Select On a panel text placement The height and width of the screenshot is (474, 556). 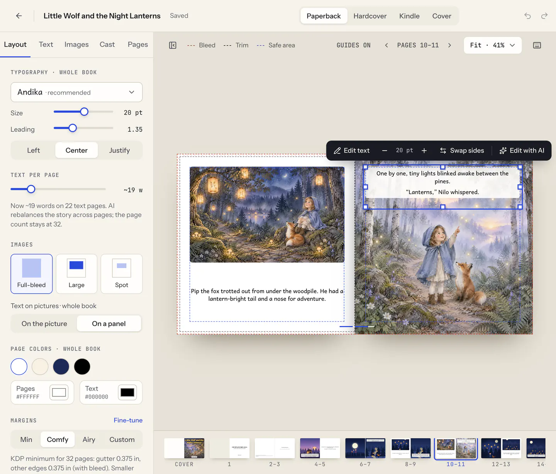point(109,324)
